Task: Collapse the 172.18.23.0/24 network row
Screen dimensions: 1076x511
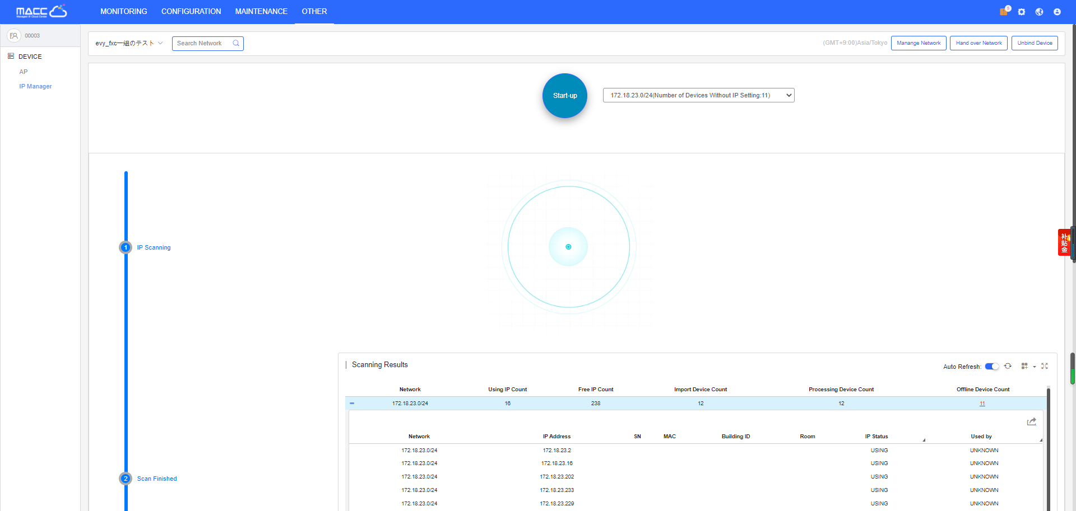Action: click(352, 403)
